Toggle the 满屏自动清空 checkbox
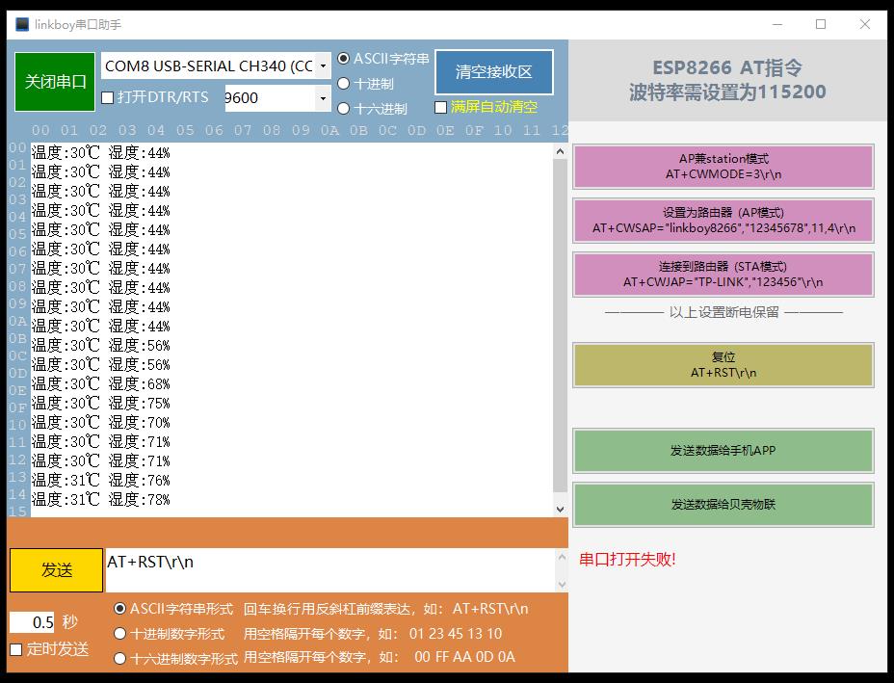 [440, 107]
